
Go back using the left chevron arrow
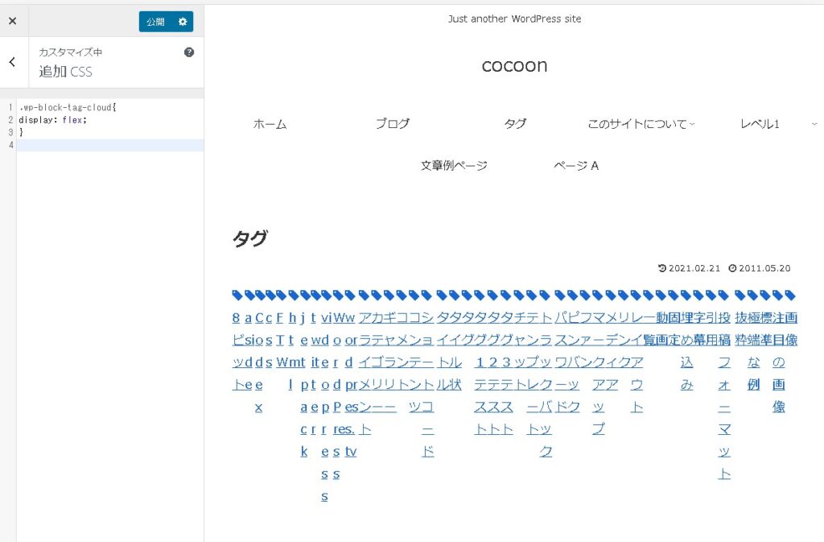[12, 62]
